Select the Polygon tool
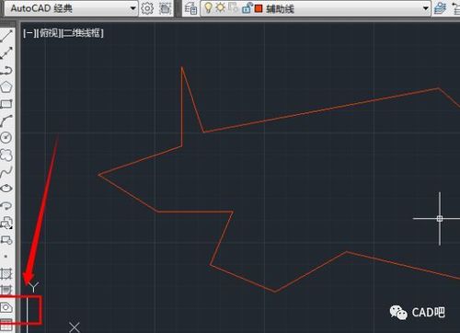This screenshot has width=460, height=333. (x=6, y=87)
